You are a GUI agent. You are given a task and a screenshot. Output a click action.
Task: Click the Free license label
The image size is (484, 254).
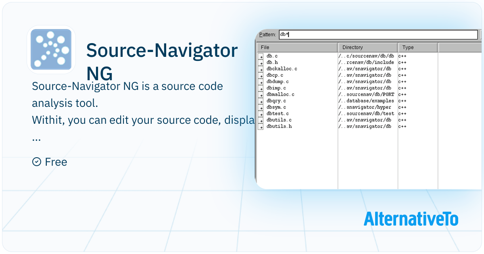50,162
